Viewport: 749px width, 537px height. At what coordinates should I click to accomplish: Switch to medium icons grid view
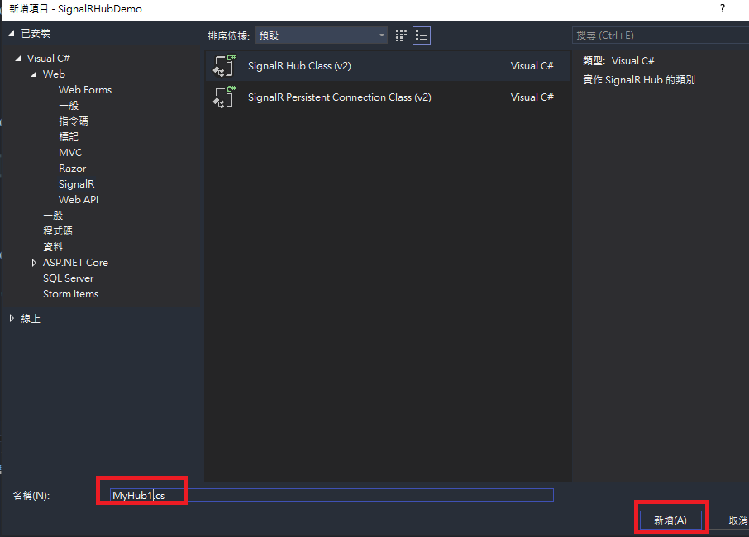coord(401,36)
